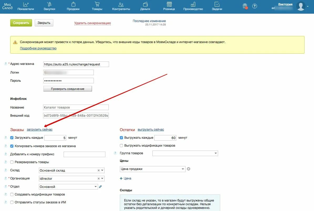Show help hint for Группа товаров
Screen dimensions: 314x211
115,153
